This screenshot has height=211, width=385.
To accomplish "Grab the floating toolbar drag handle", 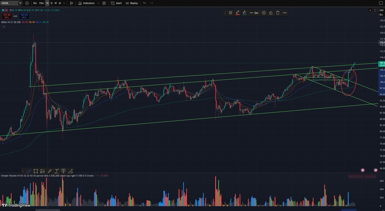I will click(x=226, y=13).
